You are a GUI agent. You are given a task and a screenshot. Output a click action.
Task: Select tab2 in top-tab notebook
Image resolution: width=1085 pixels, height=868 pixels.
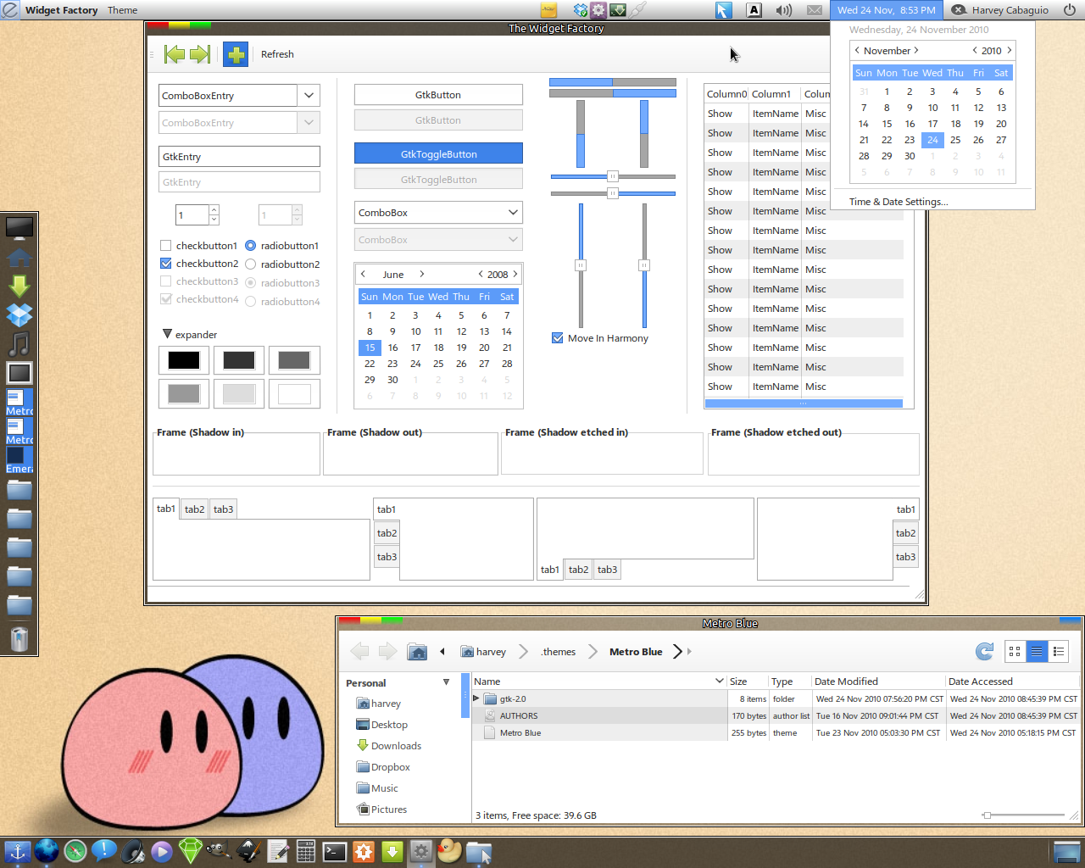click(194, 509)
